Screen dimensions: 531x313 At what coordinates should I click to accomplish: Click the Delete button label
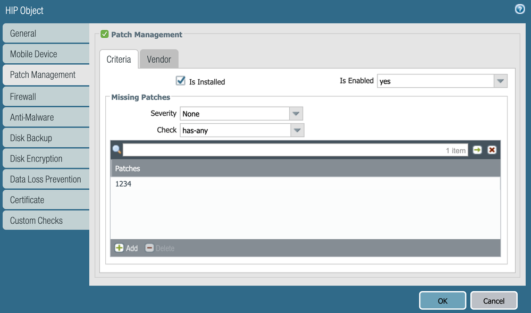(165, 248)
